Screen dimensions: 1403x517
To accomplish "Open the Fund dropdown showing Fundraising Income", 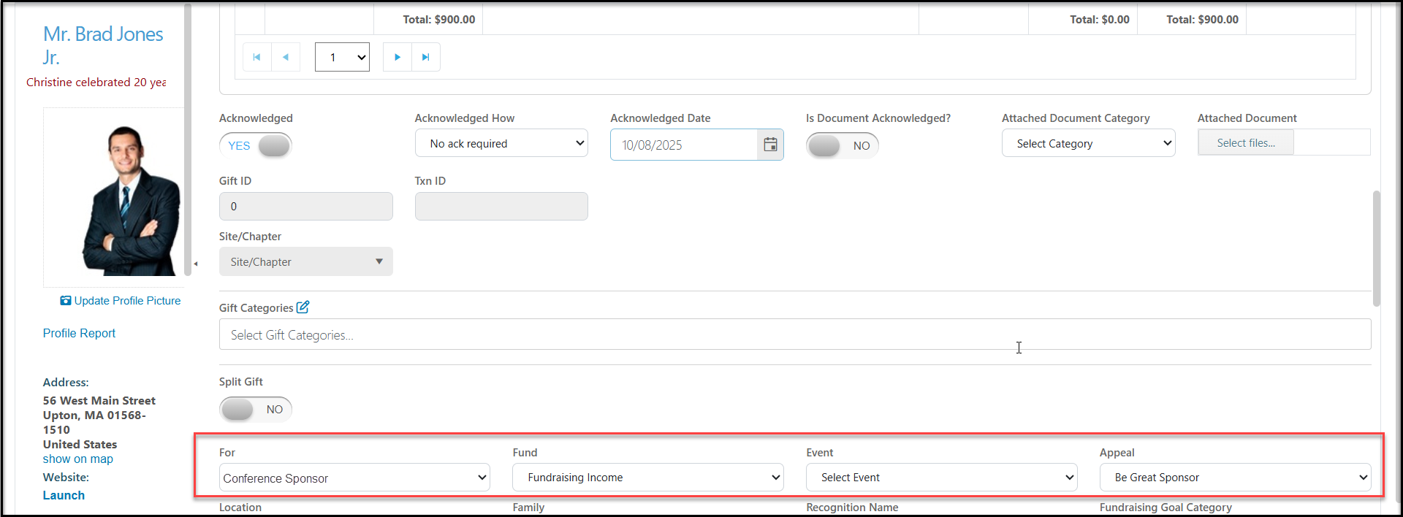I will point(648,477).
